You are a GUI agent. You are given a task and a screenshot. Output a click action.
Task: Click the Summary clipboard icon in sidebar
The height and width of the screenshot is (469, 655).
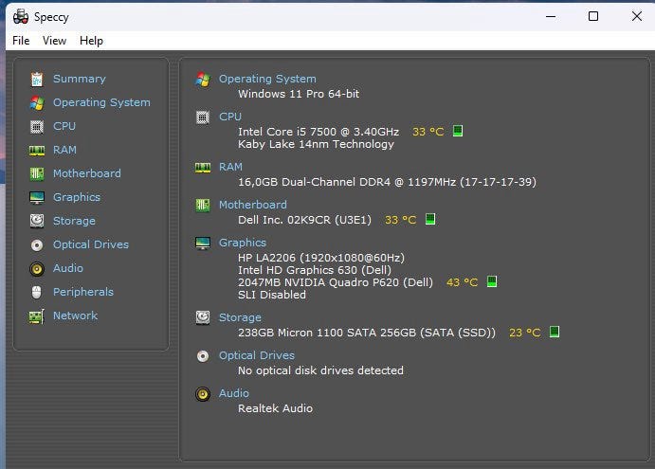click(37, 79)
